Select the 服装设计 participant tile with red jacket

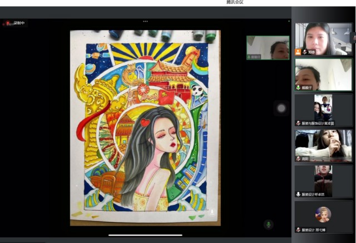pos(323,181)
